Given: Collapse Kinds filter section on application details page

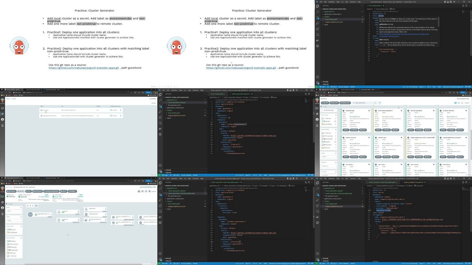Looking at the screenshot, I should click(x=21, y=217).
